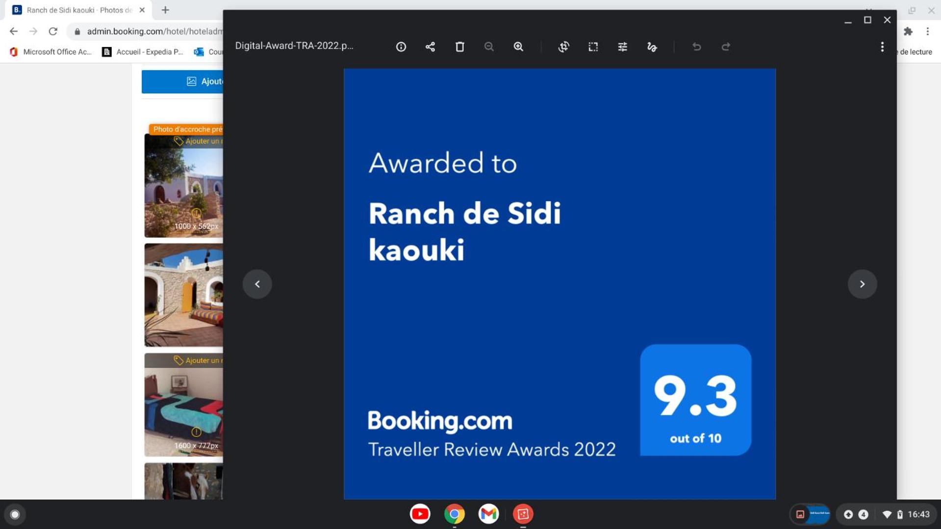The height and width of the screenshot is (529, 941).
Task: Select the Ranch de Sidi kaouki browser tab
Action: coord(78,10)
